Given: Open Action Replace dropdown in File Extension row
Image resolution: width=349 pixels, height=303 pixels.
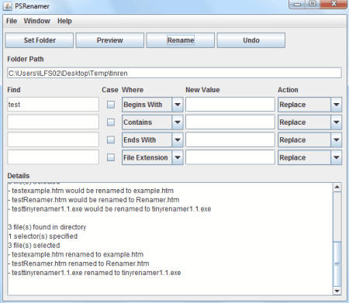Looking at the screenshot, I should click(309, 157).
